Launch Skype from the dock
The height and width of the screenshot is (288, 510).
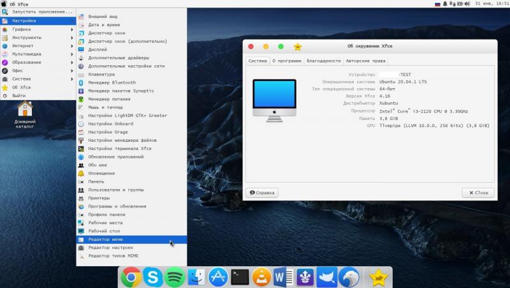pyautogui.click(x=152, y=277)
